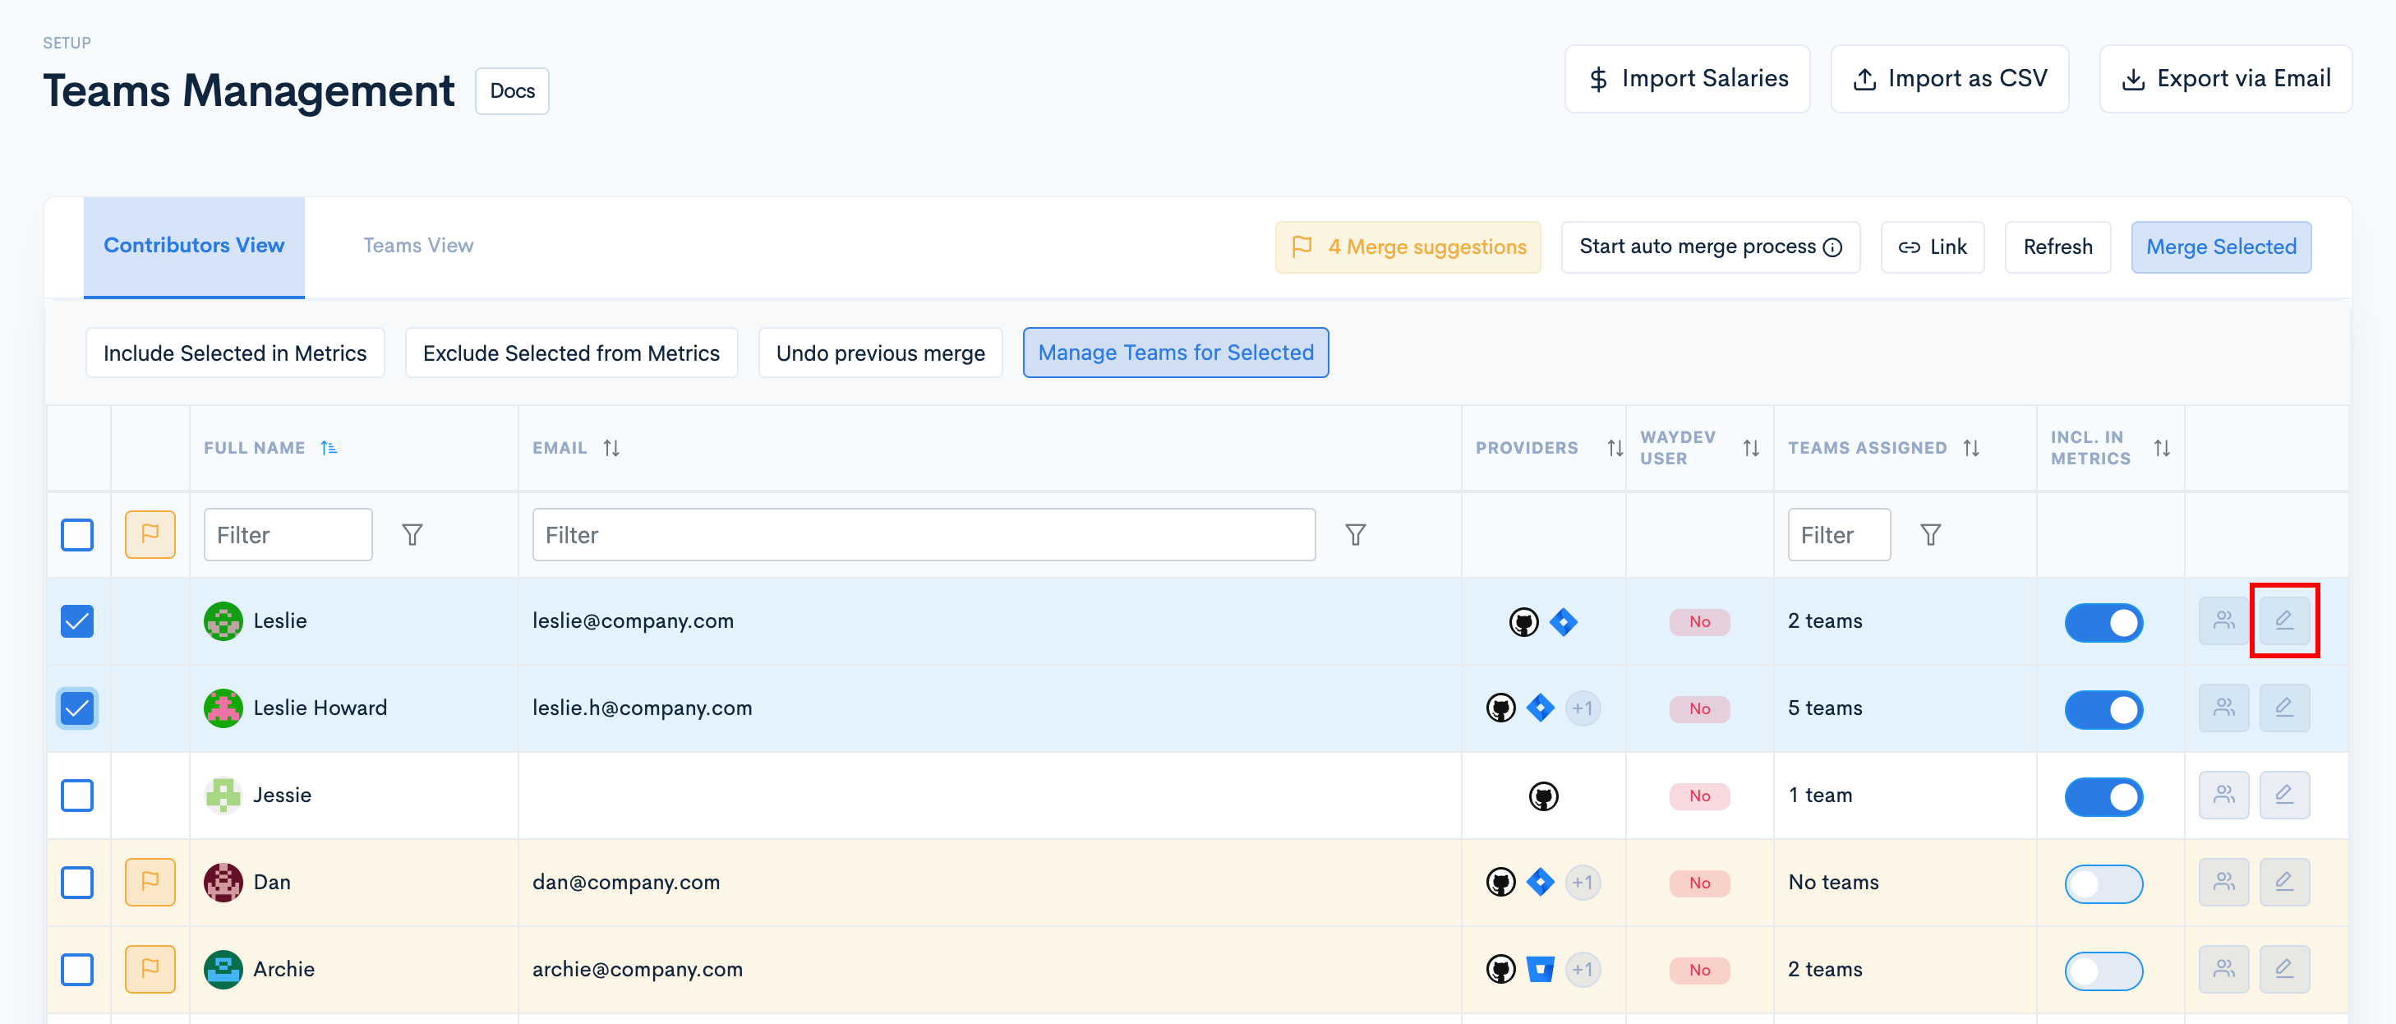This screenshot has width=2396, height=1024.
Task: Open the teams people icon for Archie
Action: [2223, 969]
